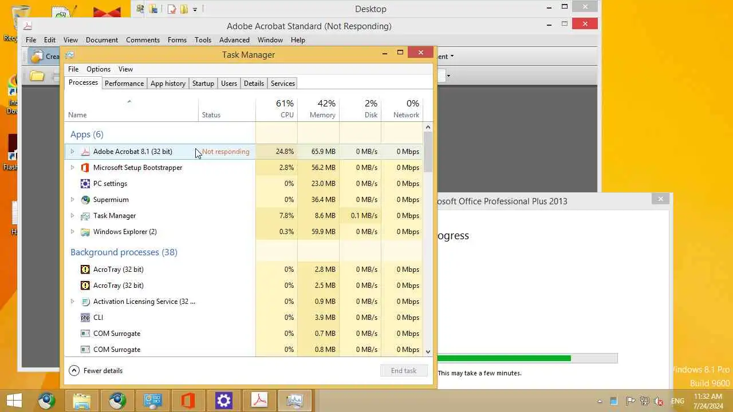Click the Task Manager title bar icon

pos(70,55)
